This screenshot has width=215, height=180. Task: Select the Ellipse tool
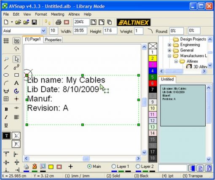point(6,75)
